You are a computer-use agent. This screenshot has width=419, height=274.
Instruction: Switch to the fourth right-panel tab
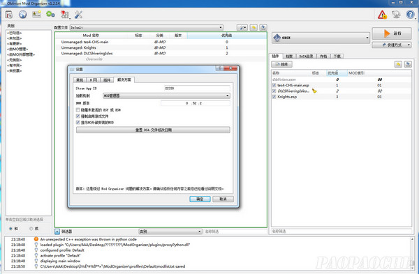pos(323,56)
